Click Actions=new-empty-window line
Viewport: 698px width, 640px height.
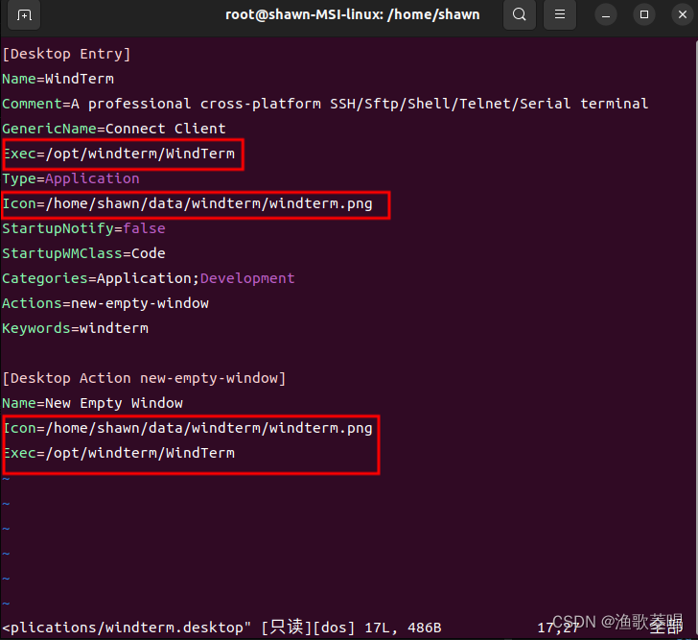(105, 303)
